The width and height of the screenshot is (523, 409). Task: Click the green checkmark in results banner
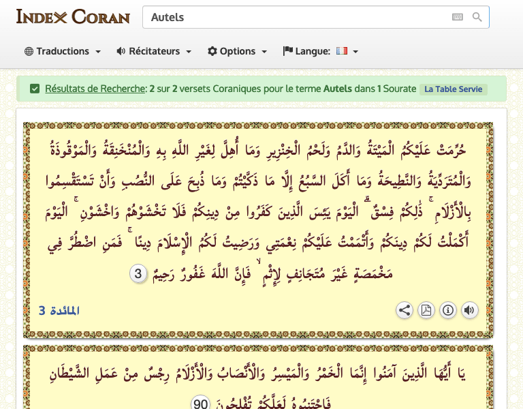[x=35, y=89]
